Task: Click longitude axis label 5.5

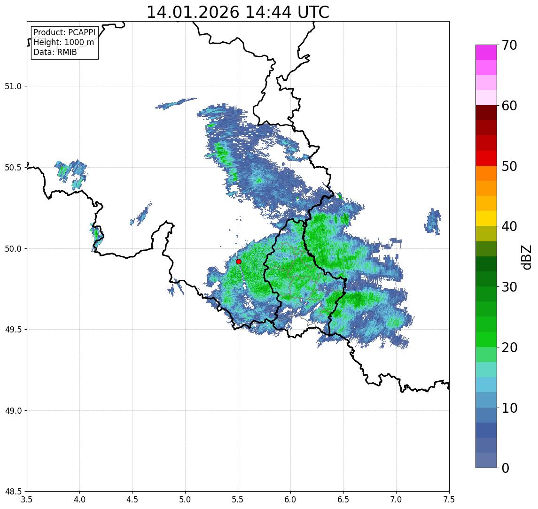Action: coord(238,500)
